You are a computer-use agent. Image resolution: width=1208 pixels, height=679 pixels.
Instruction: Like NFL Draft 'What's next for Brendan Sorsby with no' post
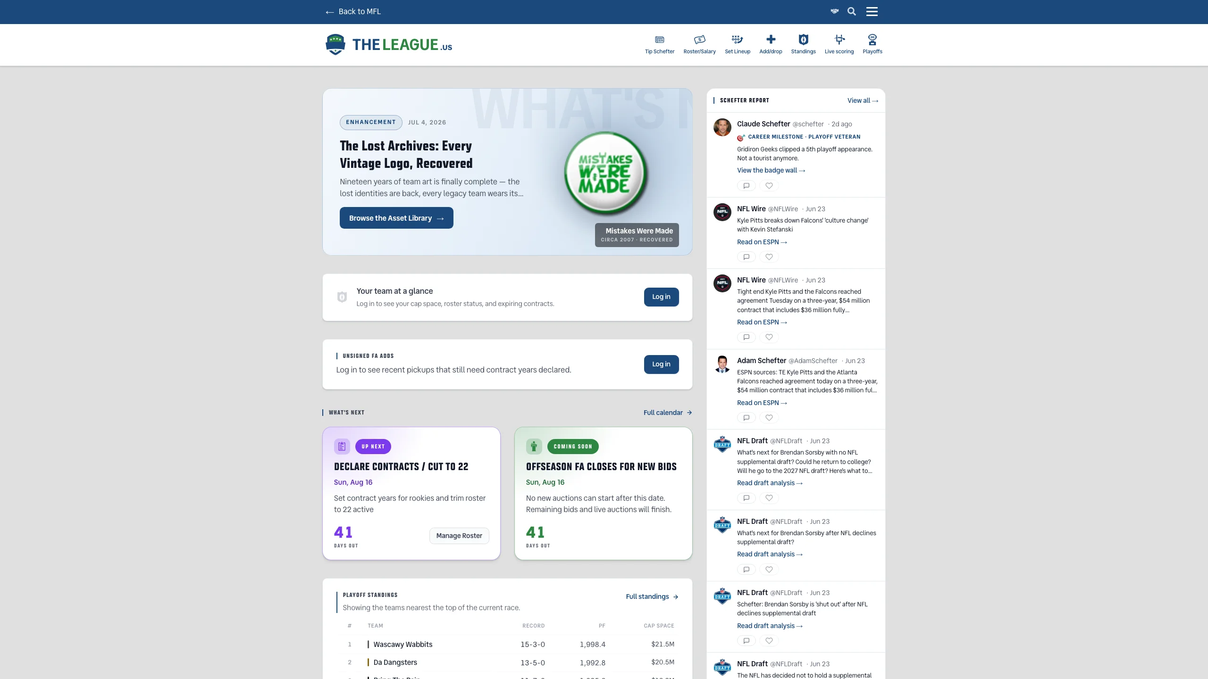pyautogui.click(x=769, y=498)
